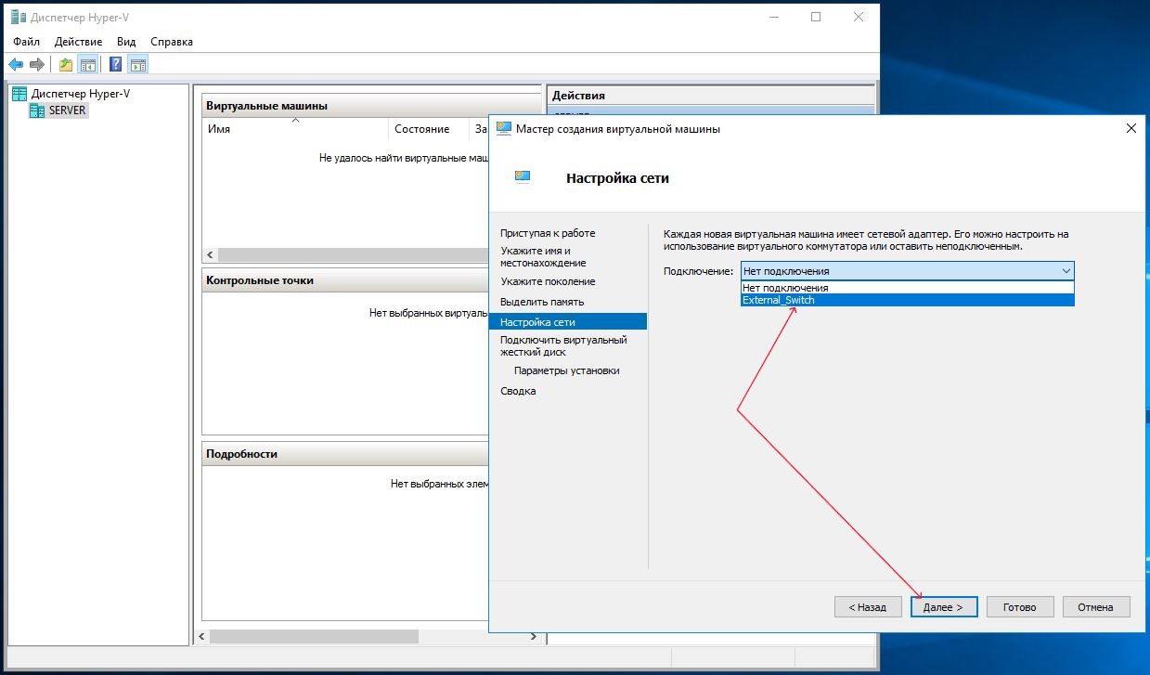Open the Подключение dropdown combo box
Image resolution: width=1150 pixels, height=675 pixels.
906,271
